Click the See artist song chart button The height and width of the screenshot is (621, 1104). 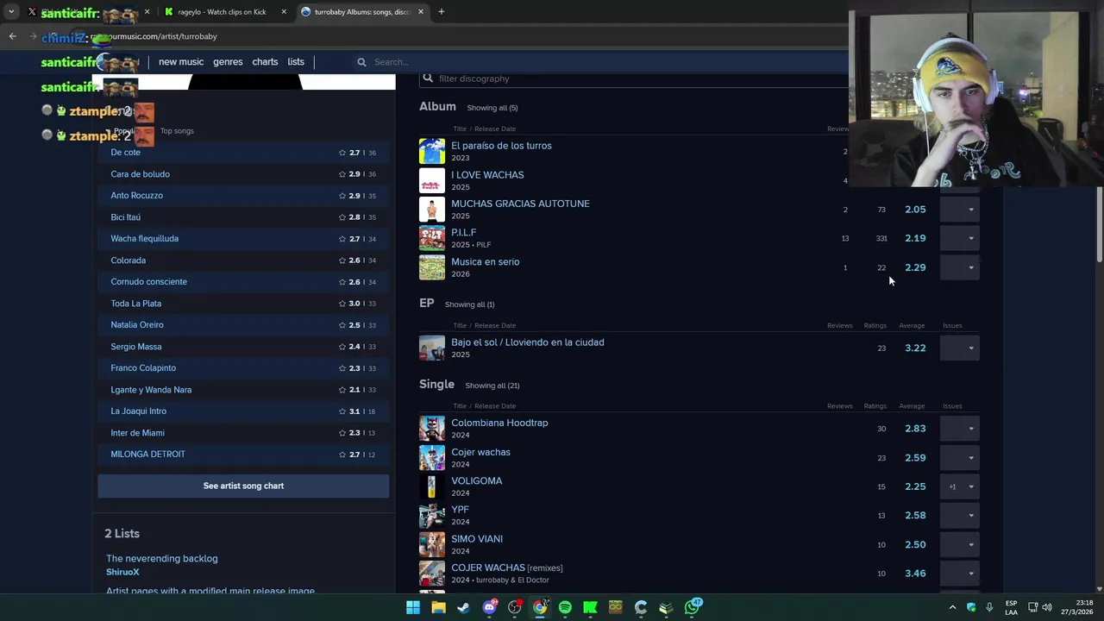[243, 486]
